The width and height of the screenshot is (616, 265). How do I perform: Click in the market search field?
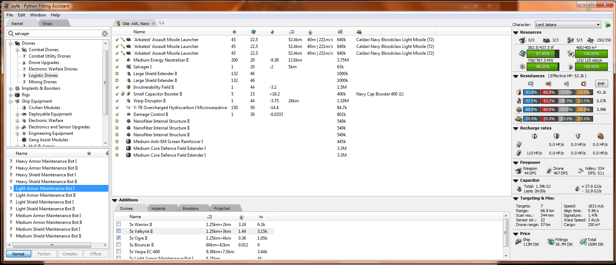[58, 34]
